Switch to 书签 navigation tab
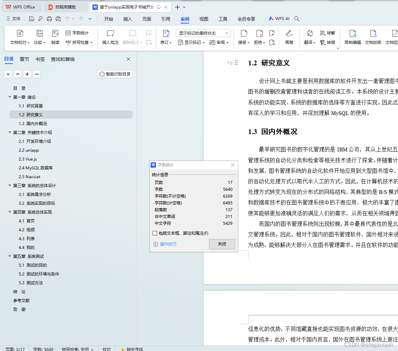Screen dimensions: 398x351 pos(40,59)
